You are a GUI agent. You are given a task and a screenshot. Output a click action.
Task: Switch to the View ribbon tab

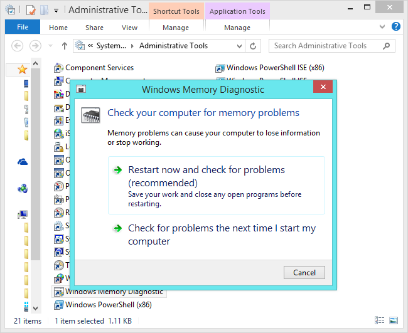tap(129, 28)
